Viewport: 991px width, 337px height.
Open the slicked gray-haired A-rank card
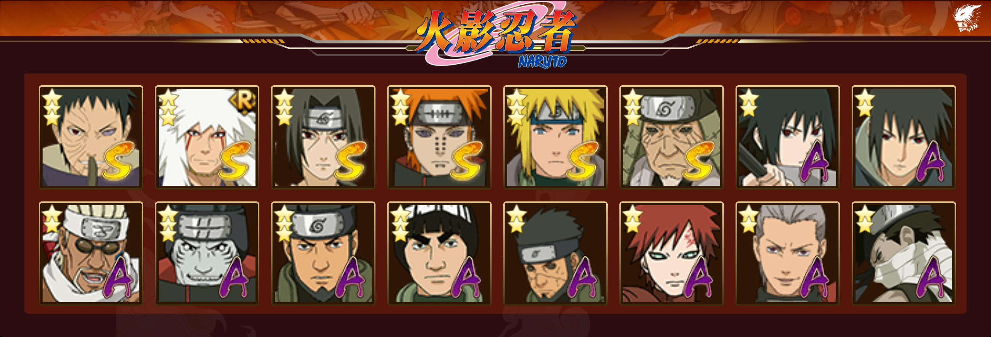(x=788, y=253)
